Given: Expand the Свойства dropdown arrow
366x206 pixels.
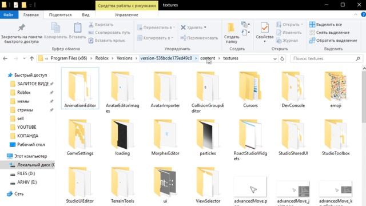Looking at the screenshot, I should coord(264,42).
